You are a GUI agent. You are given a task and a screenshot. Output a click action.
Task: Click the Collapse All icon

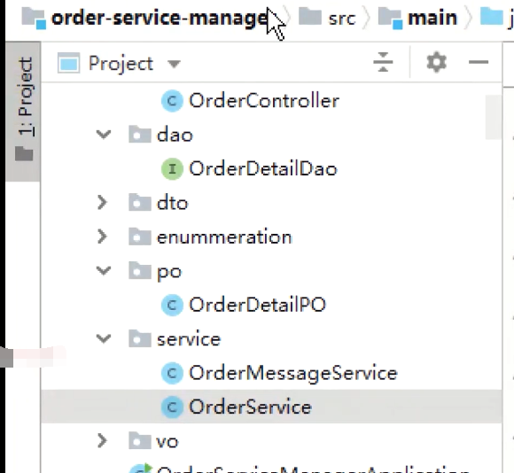383,62
